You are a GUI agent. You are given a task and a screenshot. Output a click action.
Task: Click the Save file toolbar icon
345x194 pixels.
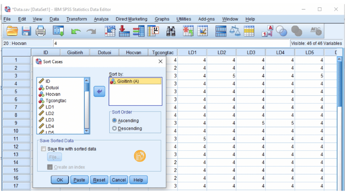(26, 31)
